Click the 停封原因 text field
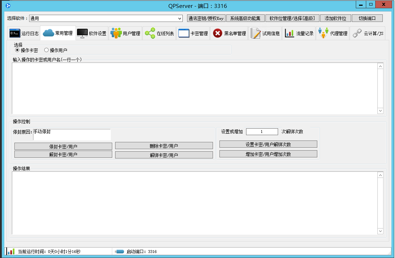 (72, 134)
